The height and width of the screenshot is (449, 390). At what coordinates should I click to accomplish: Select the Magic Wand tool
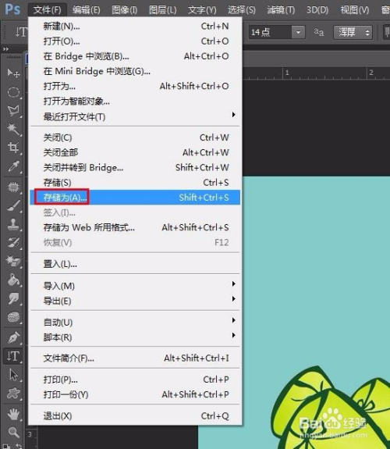13,129
